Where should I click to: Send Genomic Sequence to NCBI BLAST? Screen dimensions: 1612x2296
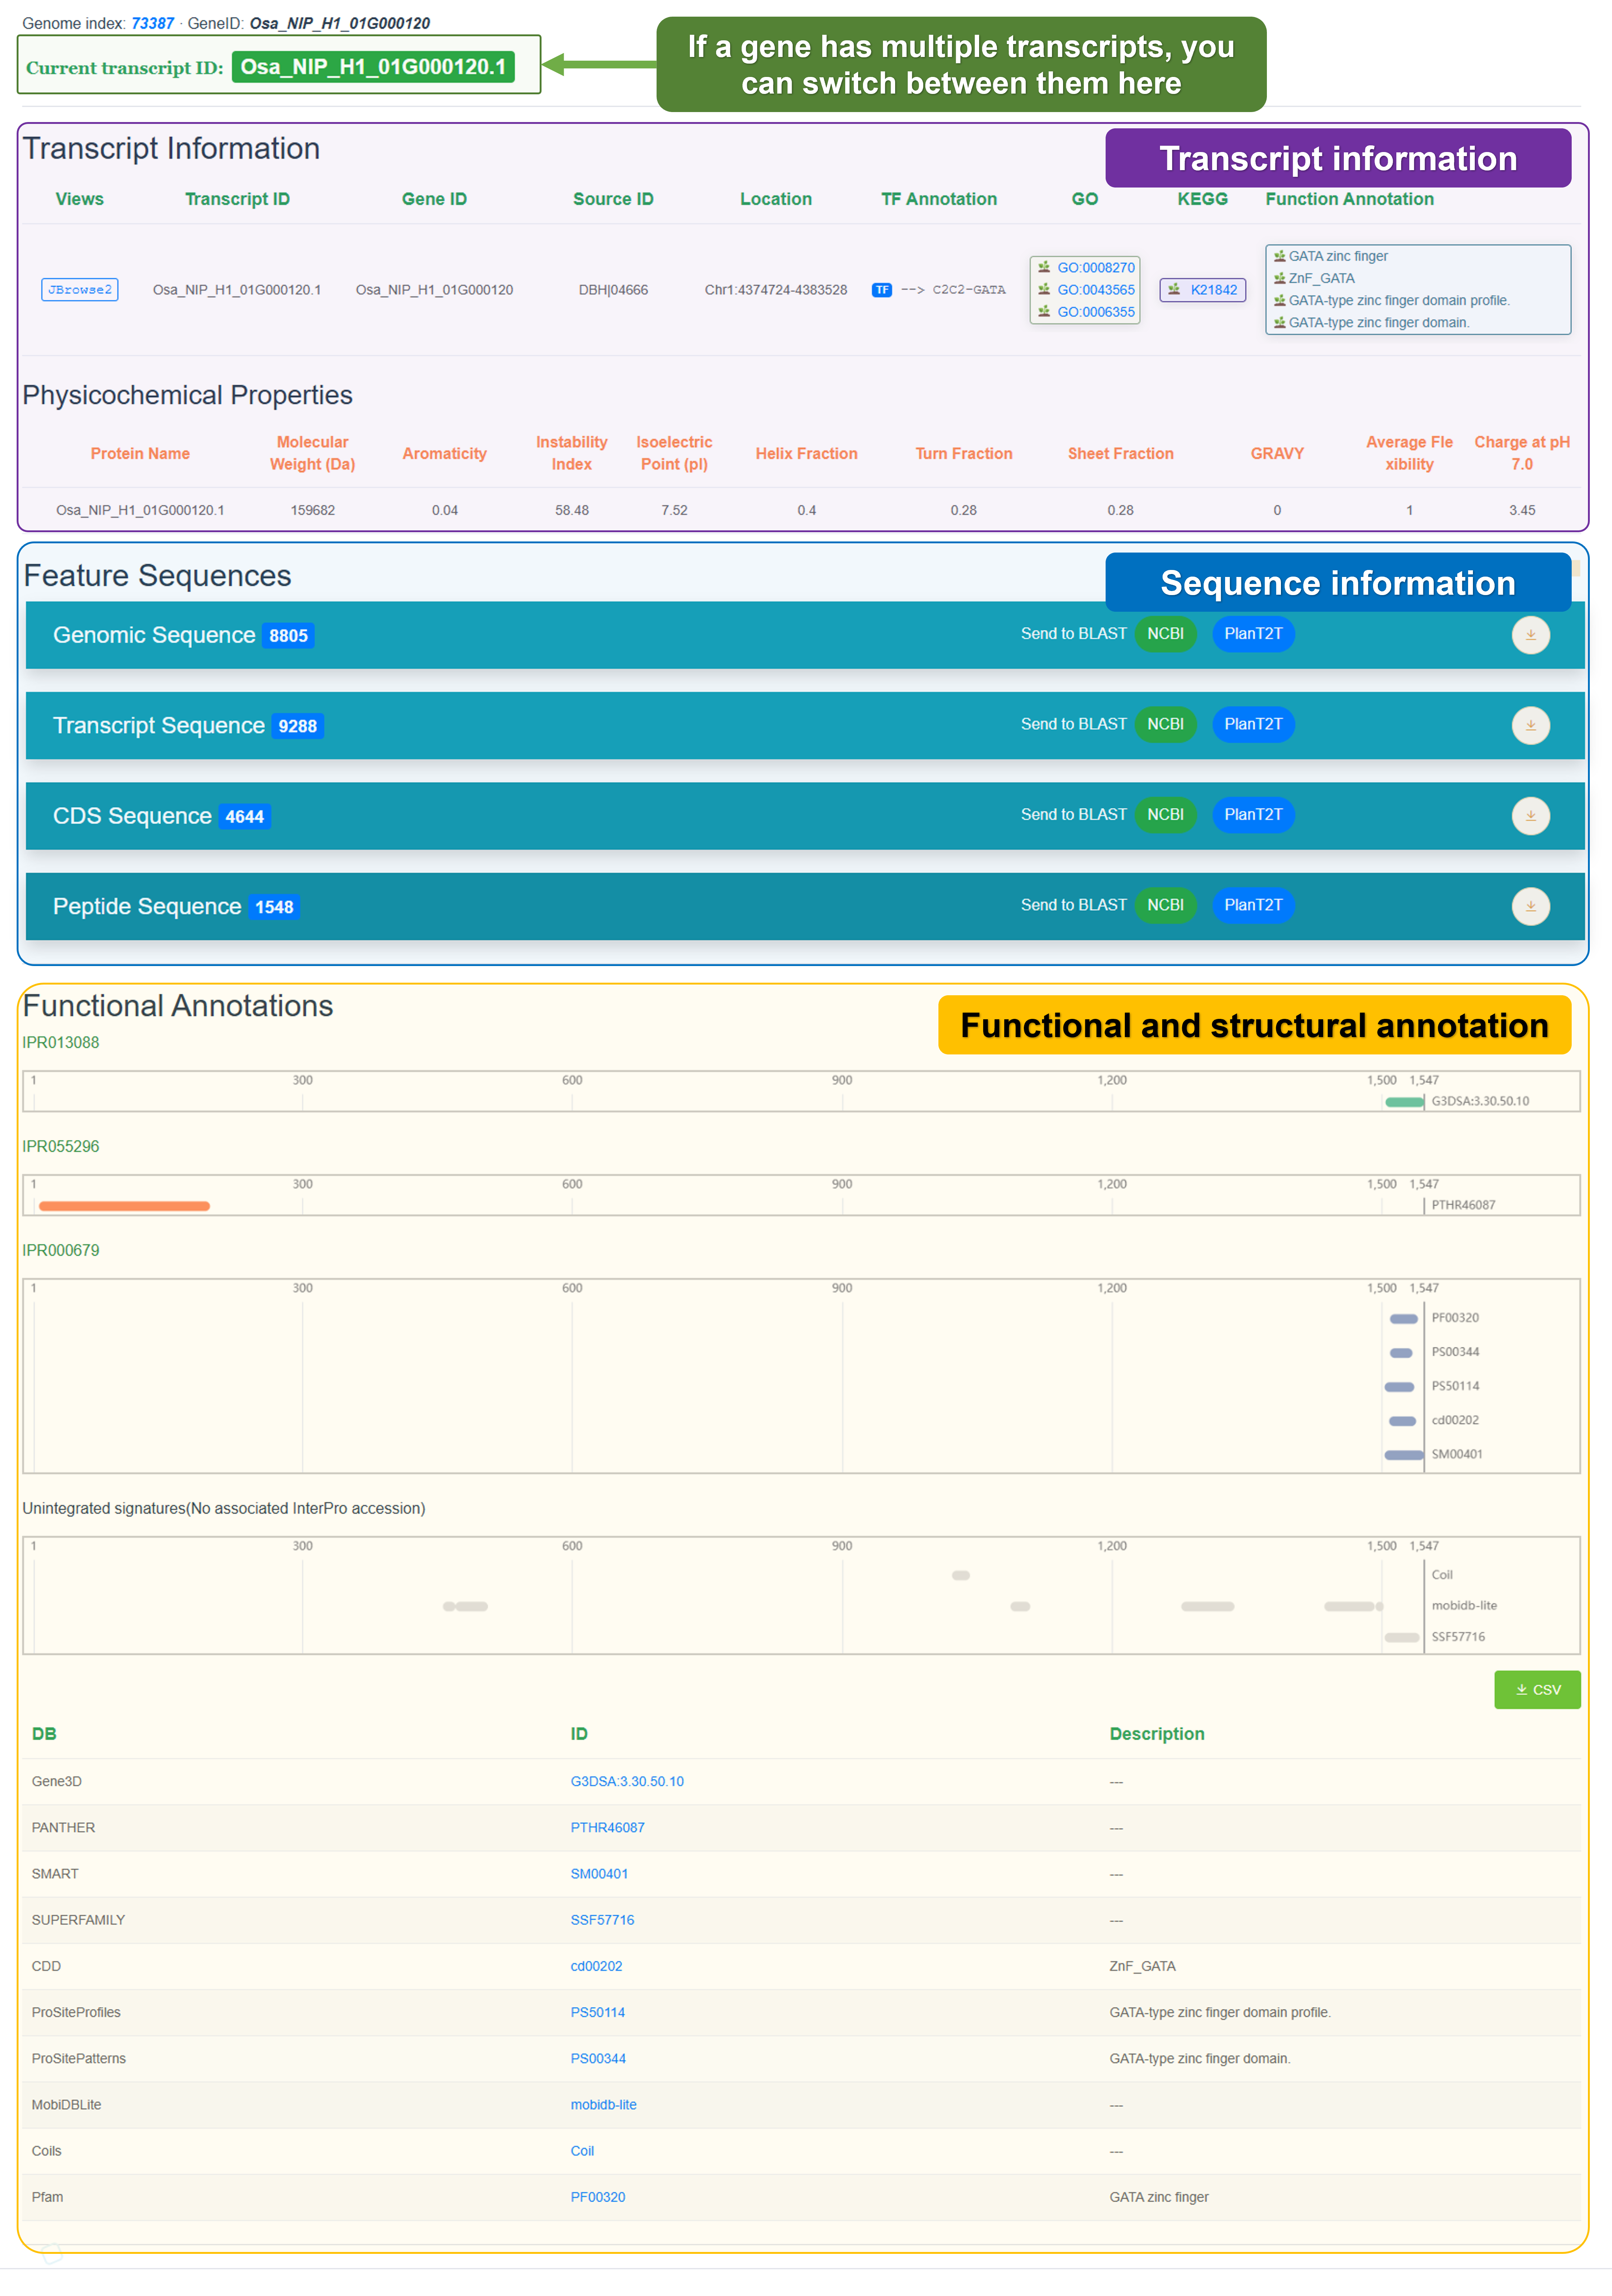[1165, 634]
